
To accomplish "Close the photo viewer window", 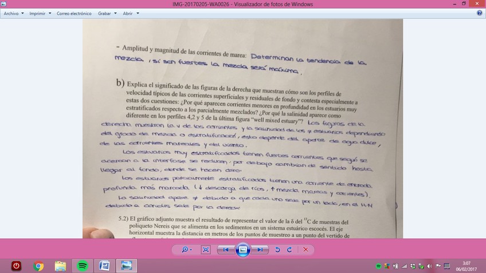I will (477, 3).
